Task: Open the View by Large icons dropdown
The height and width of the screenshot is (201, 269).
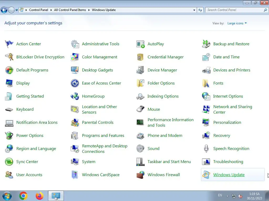Action: 237,23
